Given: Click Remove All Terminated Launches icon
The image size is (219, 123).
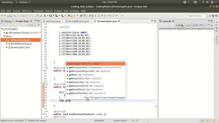Looking at the screenshot, I should point(182,25).
